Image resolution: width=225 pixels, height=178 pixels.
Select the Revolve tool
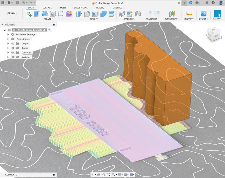(x=44, y=14)
